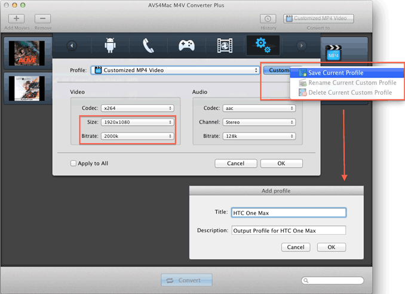This screenshot has height=294, width=405.
Task: Click Cancel in the Add profile dialog
Action: click(296, 247)
